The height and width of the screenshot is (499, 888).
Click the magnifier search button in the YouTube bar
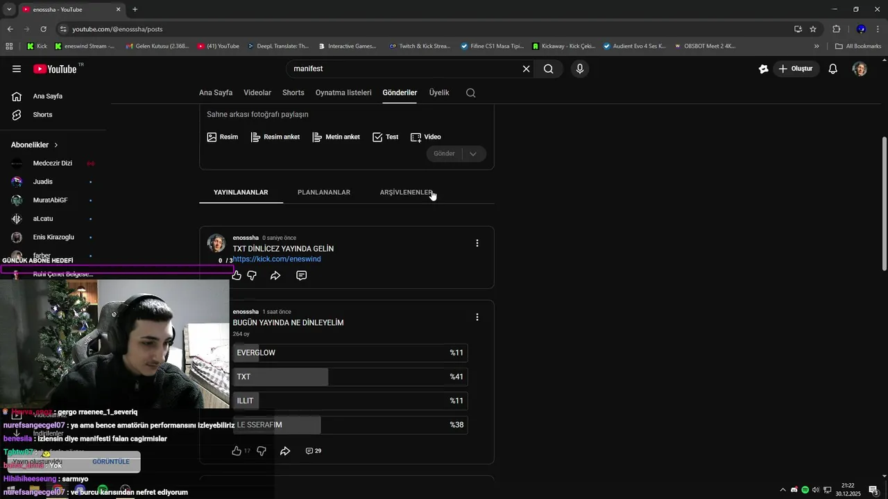click(548, 69)
